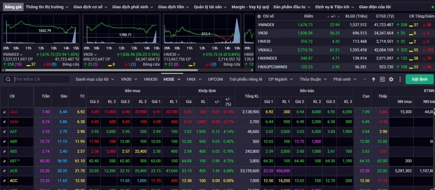Pin the AAT stock row
Image resolution: width=435 pixels, height=190 pixels.
(4, 132)
